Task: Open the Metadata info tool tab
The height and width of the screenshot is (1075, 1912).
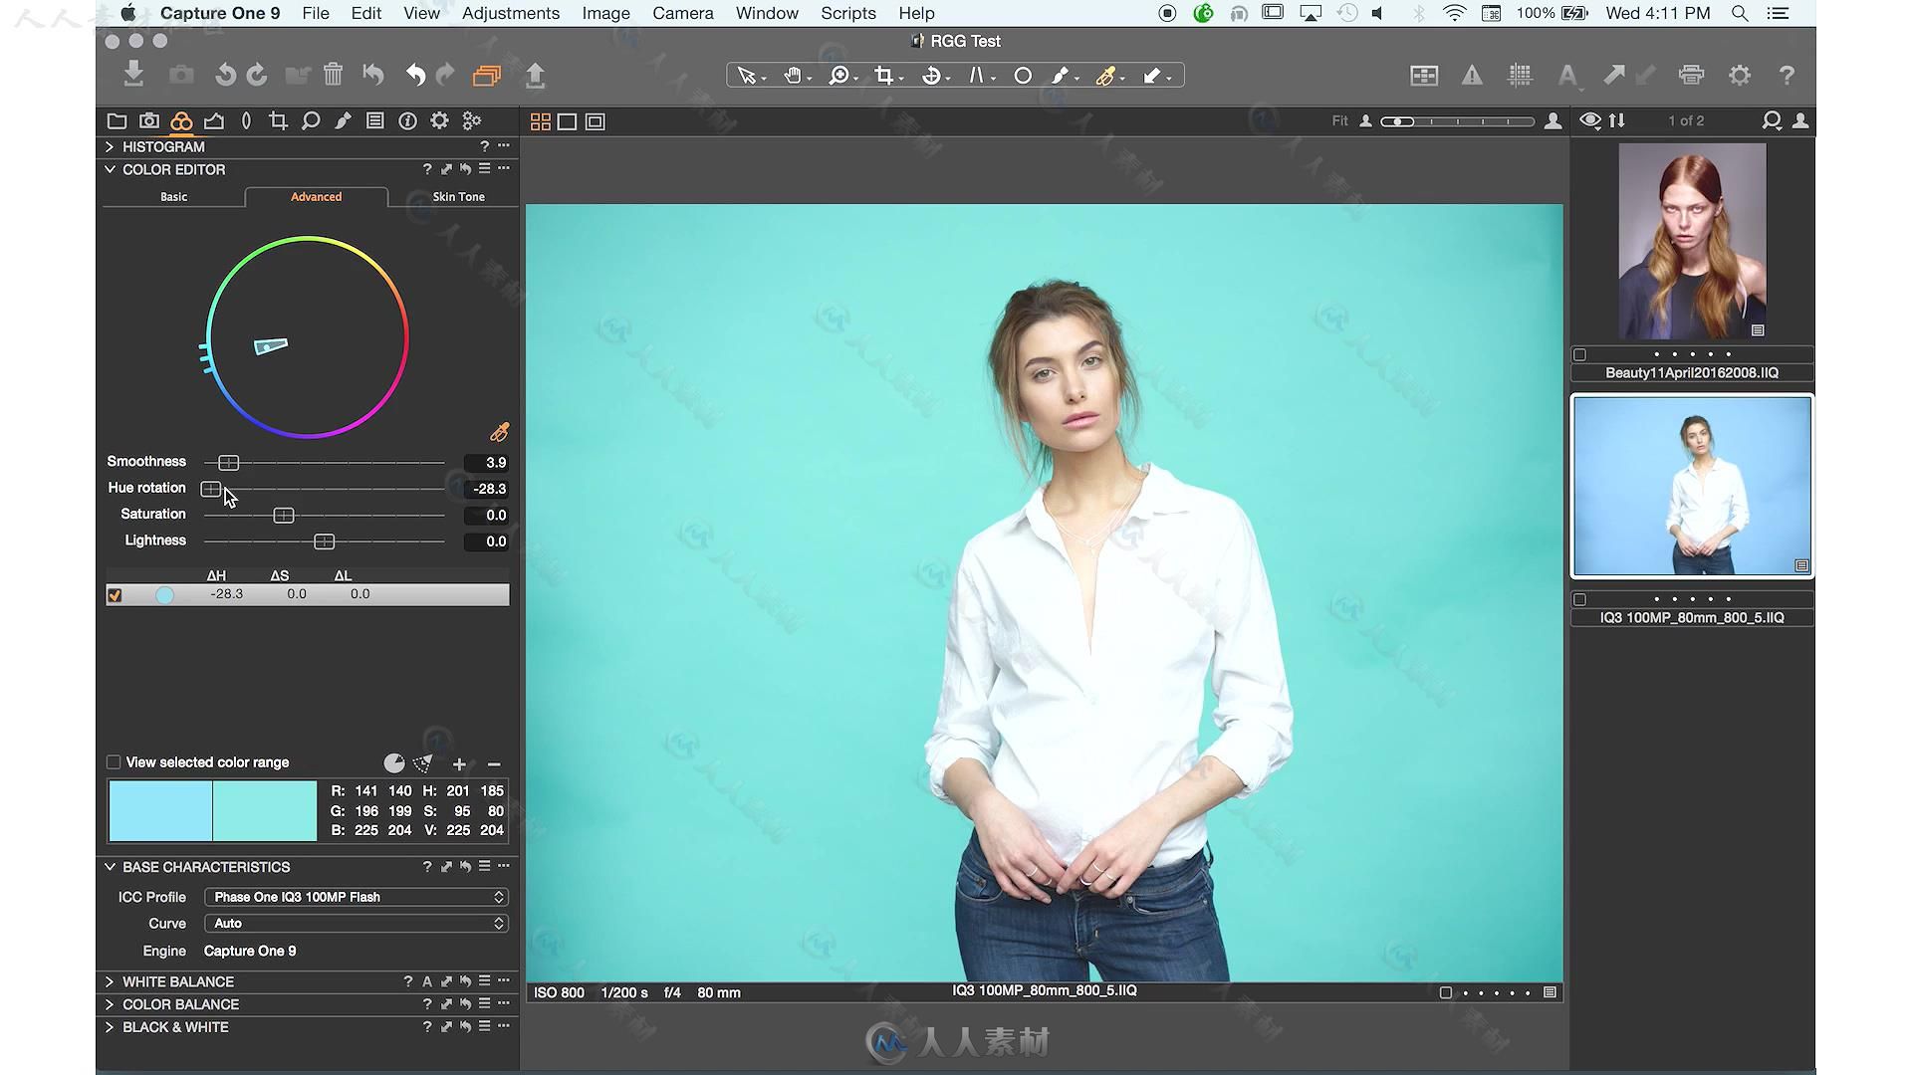Action: point(407,121)
